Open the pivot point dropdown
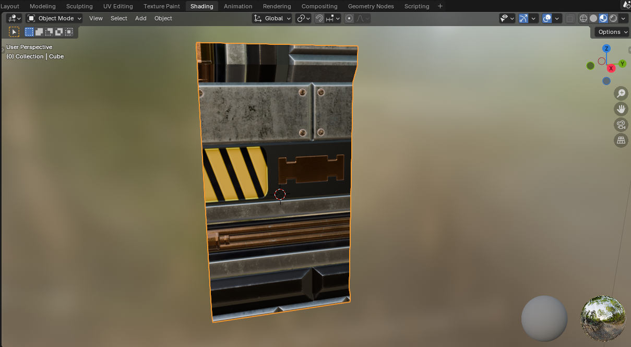 pyautogui.click(x=303, y=18)
